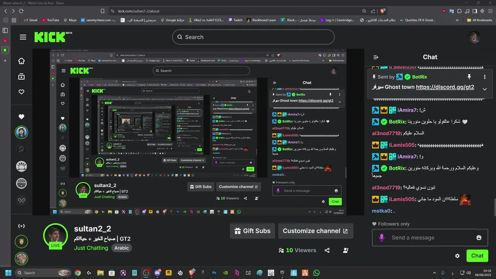Open chat settings gear
Image resolution: width=496 pixels, height=279 pixels.
(x=457, y=256)
